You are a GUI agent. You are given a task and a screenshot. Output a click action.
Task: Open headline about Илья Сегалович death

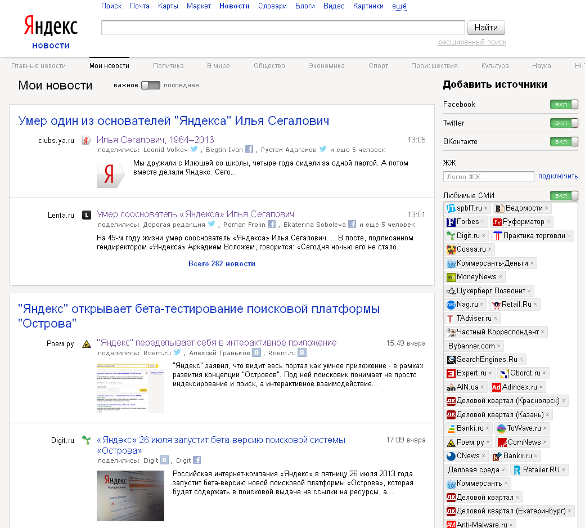(173, 120)
